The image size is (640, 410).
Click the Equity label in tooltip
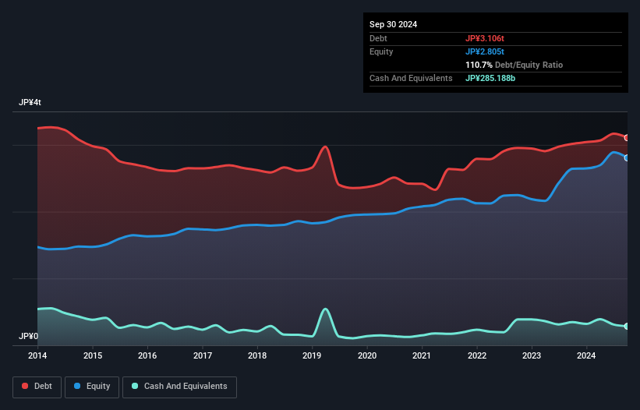tap(381, 51)
